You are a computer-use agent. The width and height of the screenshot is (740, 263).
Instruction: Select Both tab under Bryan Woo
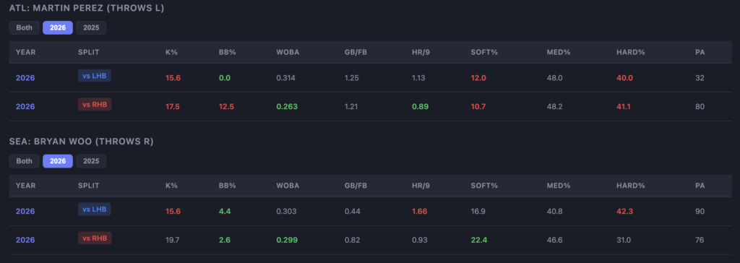tap(25, 161)
